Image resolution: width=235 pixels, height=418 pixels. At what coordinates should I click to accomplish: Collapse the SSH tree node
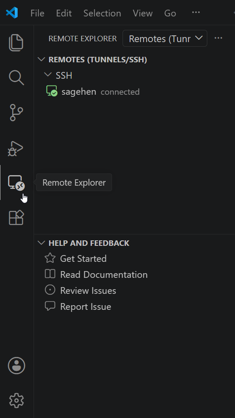pyautogui.click(x=48, y=75)
